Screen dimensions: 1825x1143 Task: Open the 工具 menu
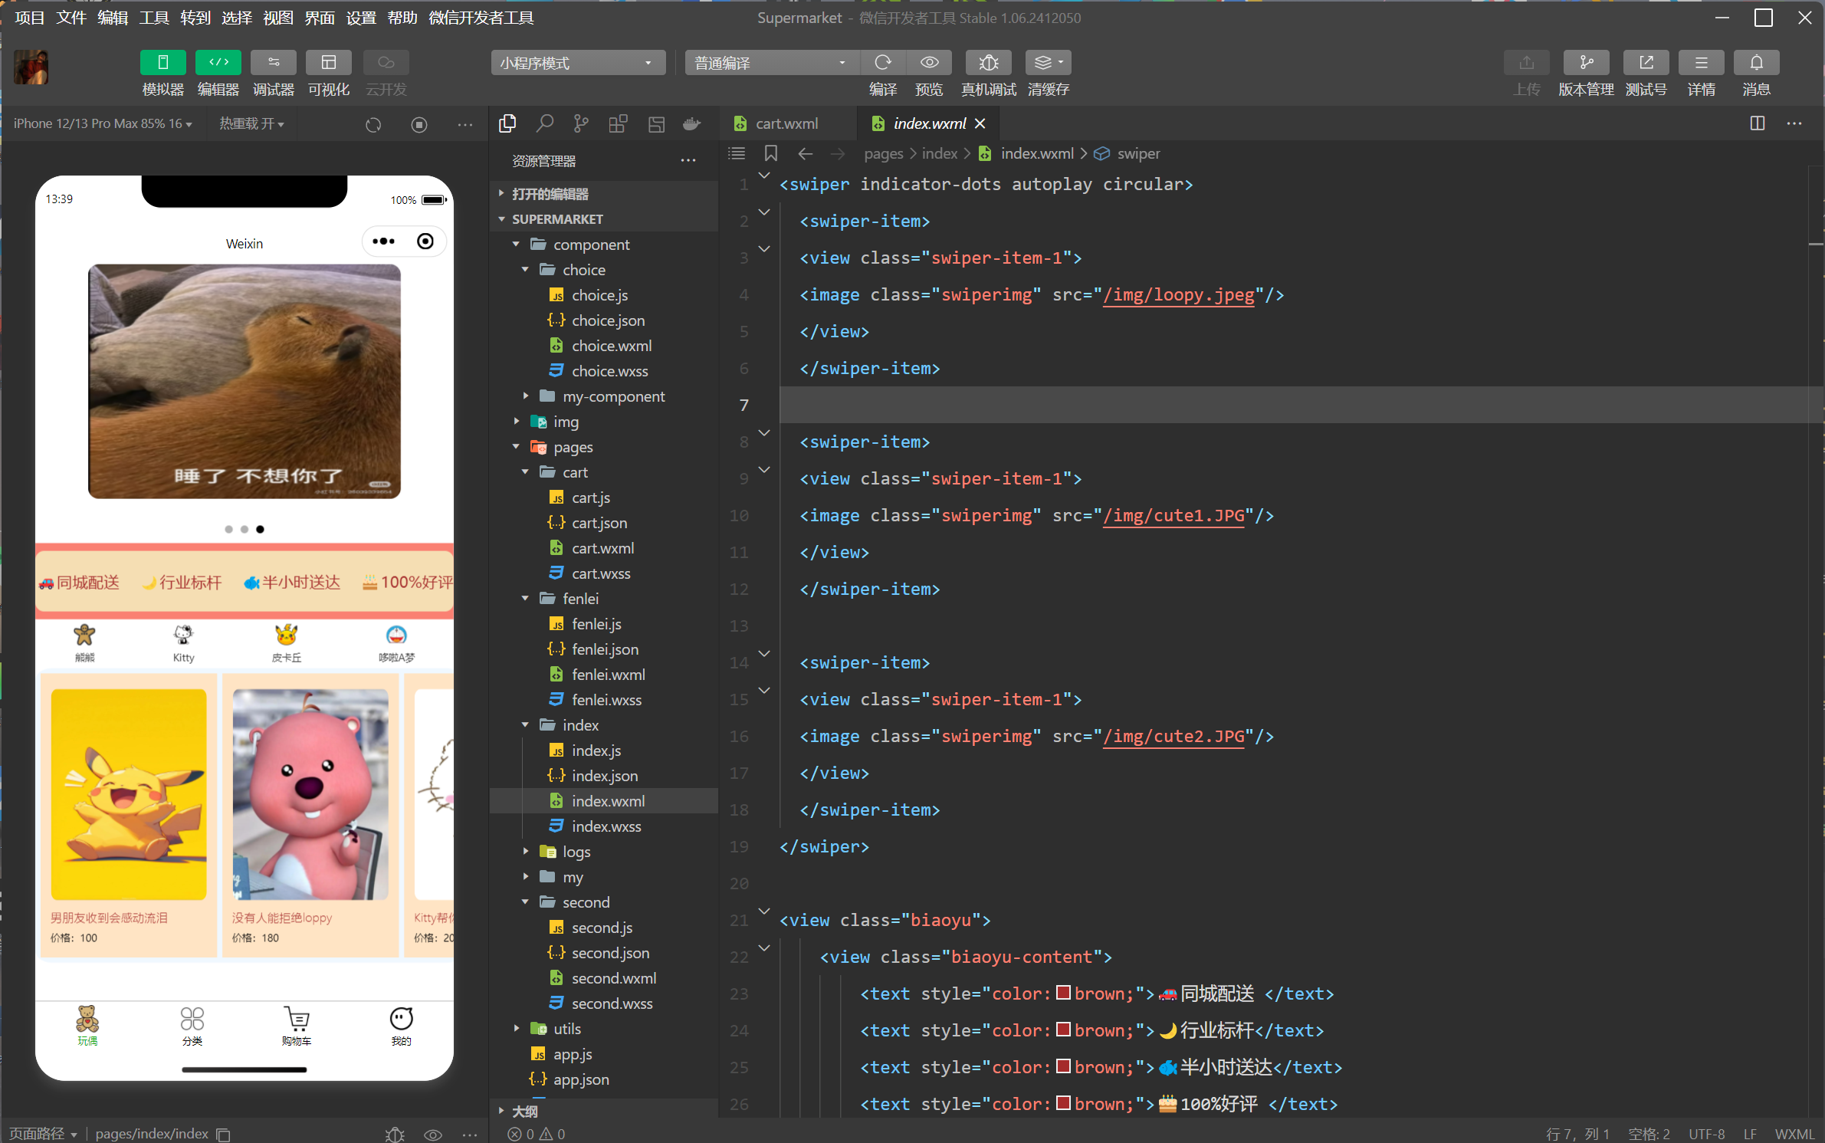[153, 17]
